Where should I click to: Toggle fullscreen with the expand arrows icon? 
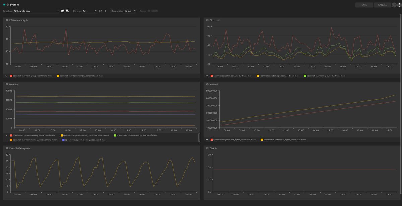(394, 5)
